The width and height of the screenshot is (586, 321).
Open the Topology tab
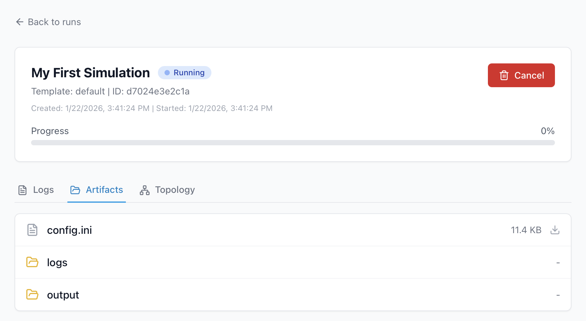coord(175,190)
